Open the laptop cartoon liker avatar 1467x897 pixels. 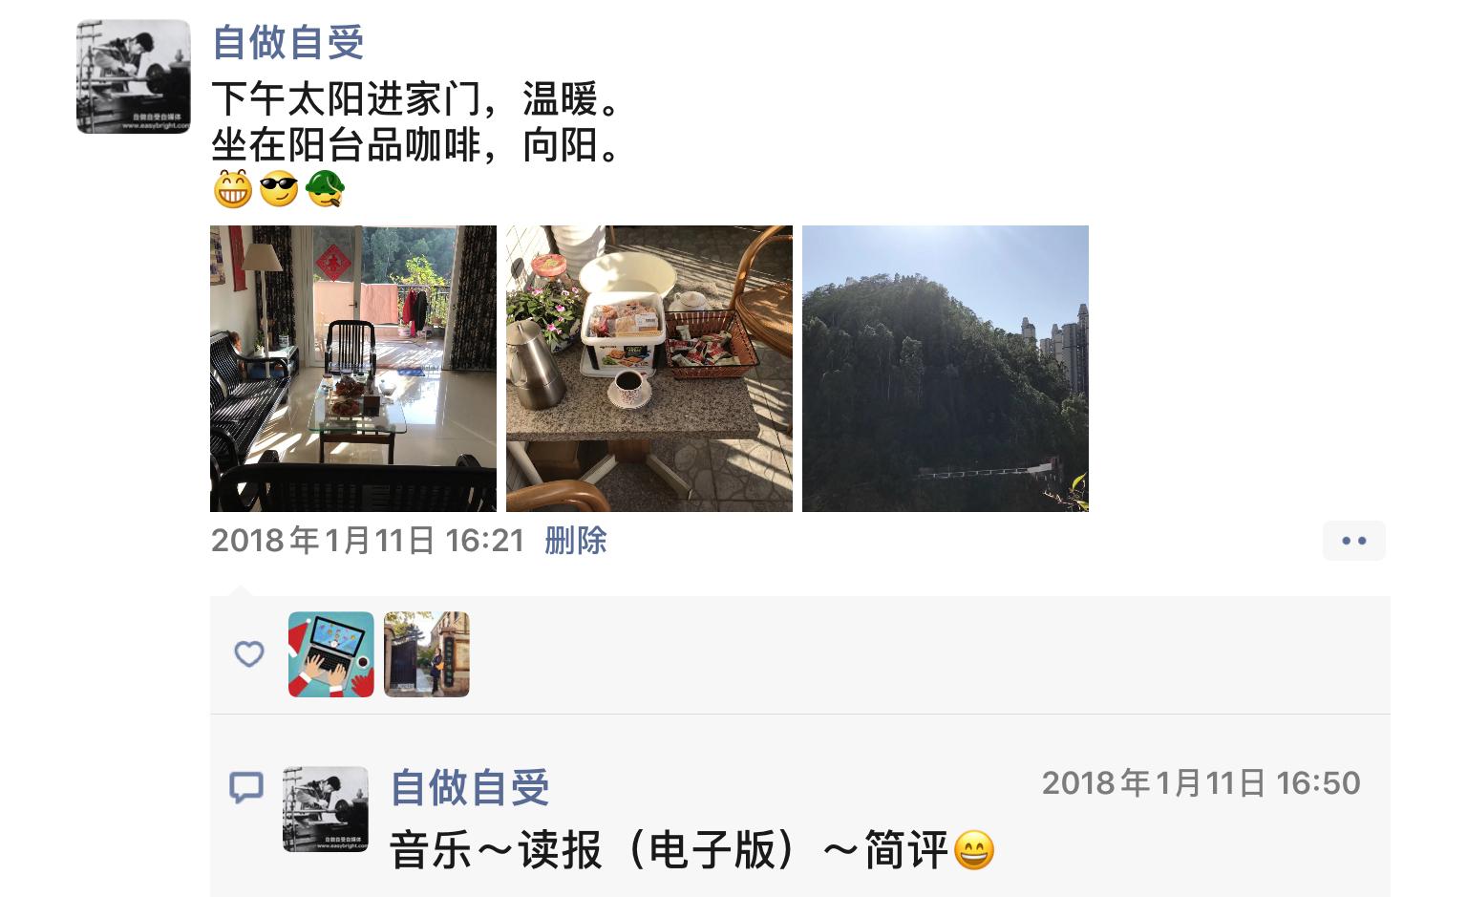pyautogui.click(x=331, y=654)
